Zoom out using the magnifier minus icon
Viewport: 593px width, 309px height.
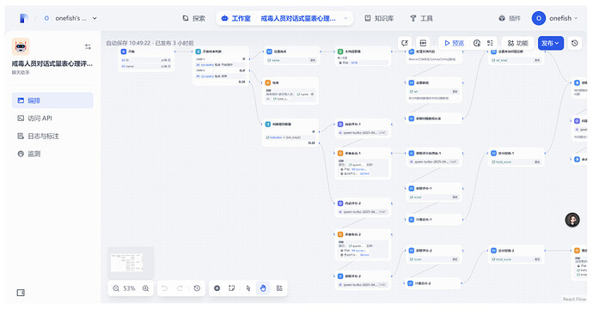(116, 288)
